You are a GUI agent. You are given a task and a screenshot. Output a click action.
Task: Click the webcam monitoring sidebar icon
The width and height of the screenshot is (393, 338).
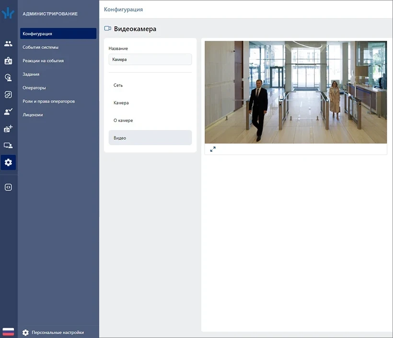point(8,78)
